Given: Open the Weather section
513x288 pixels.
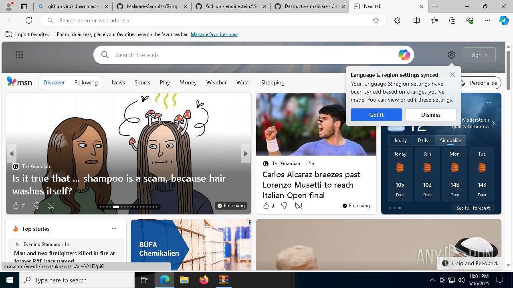Looking at the screenshot, I should (216, 82).
